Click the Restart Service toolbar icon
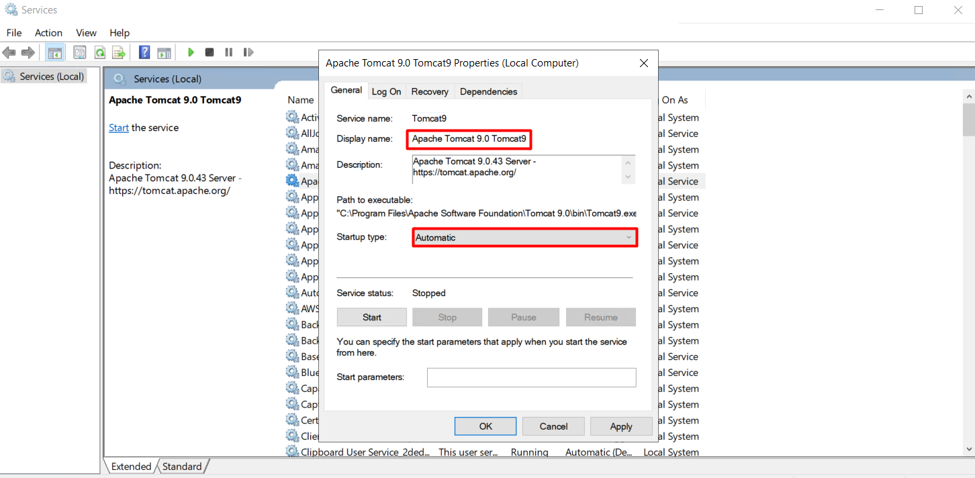Screen dimensions: 975x478 coord(248,52)
